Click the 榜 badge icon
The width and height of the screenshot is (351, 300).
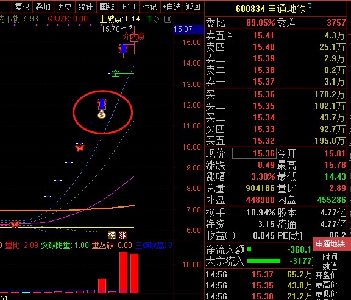pyautogui.click(x=112, y=235)
